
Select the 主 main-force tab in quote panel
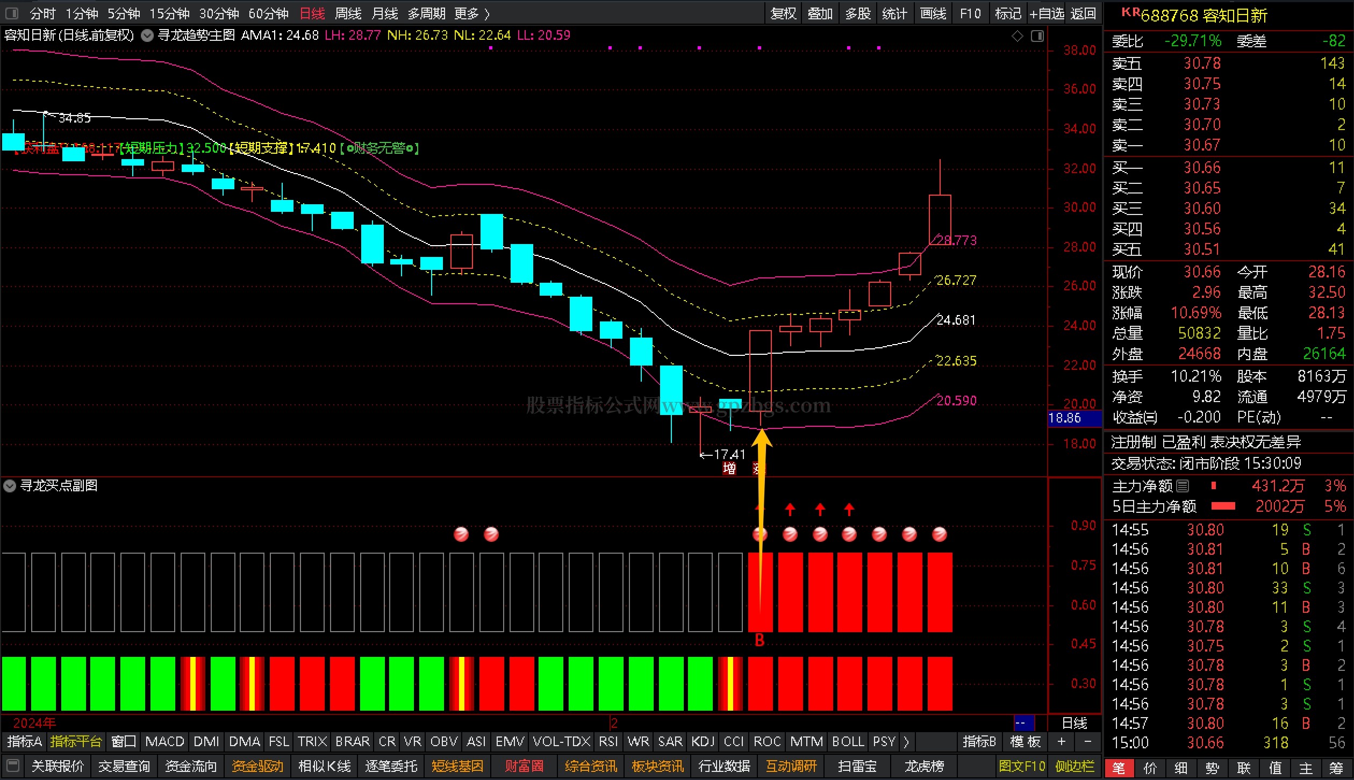click(x=1306, y=768)
